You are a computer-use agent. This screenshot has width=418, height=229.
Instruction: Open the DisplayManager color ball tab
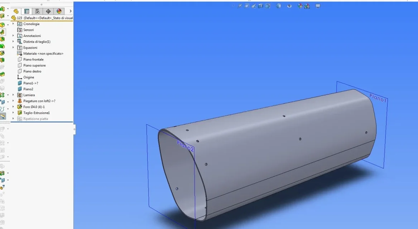click(x=59, y=11)
